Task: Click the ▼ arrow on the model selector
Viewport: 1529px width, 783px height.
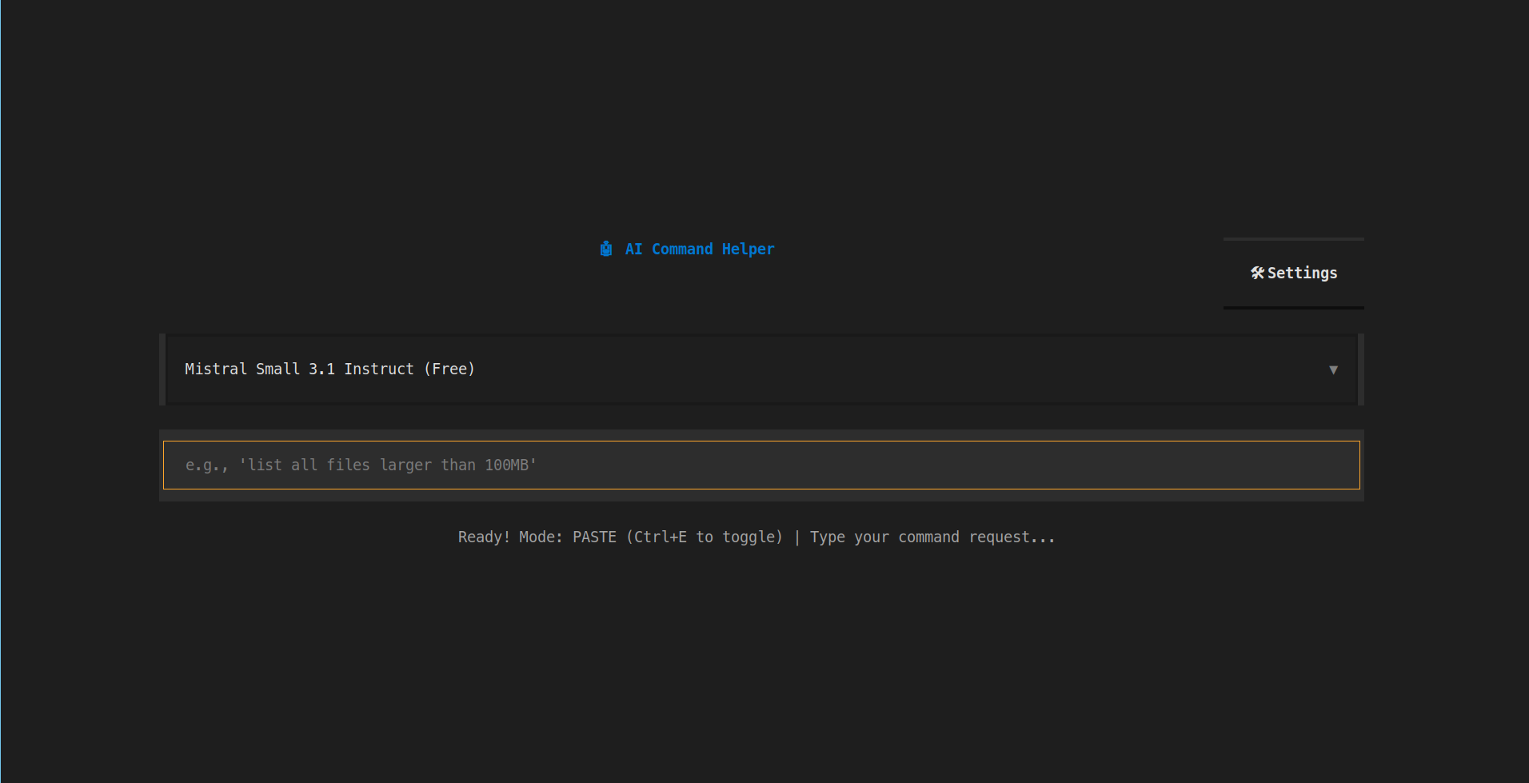Action: (1334, 370)
